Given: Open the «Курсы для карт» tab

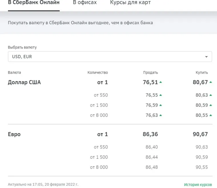Looking at the screenshot, I should (130, 3).
